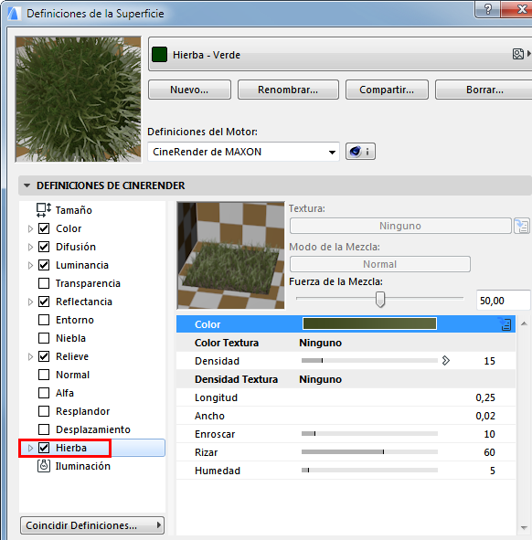Viewport: 532px width, 540px height.
Task: Click the scroll down arrow in parameter list
Action: pos(524,528)
